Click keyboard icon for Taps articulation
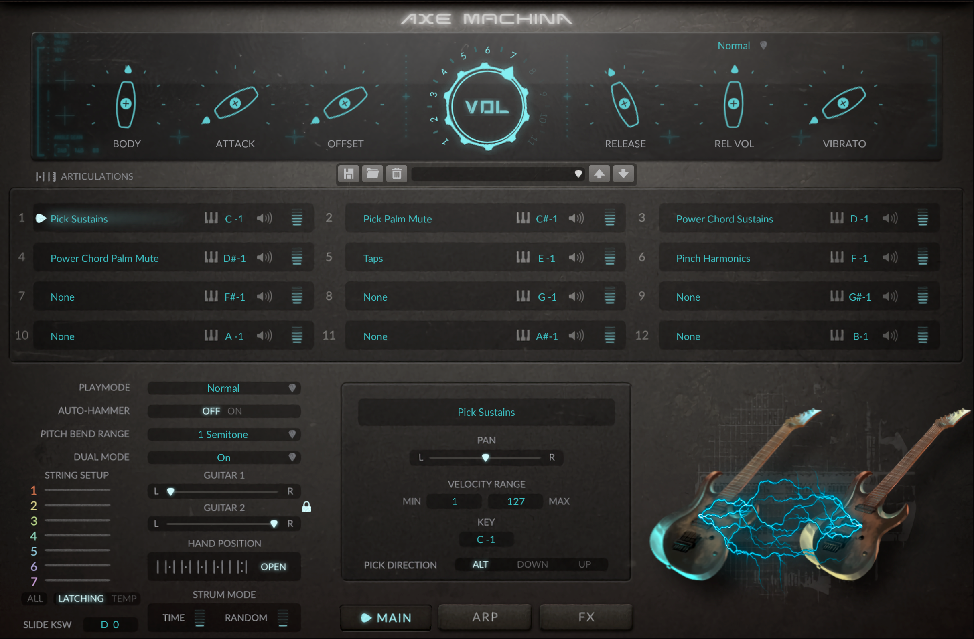The height and width of the screenshot is (639, 974). [523, 257]
